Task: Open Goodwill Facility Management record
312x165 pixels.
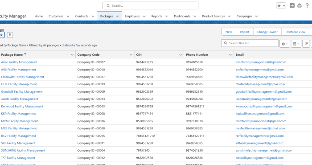Action: (22, 91)
